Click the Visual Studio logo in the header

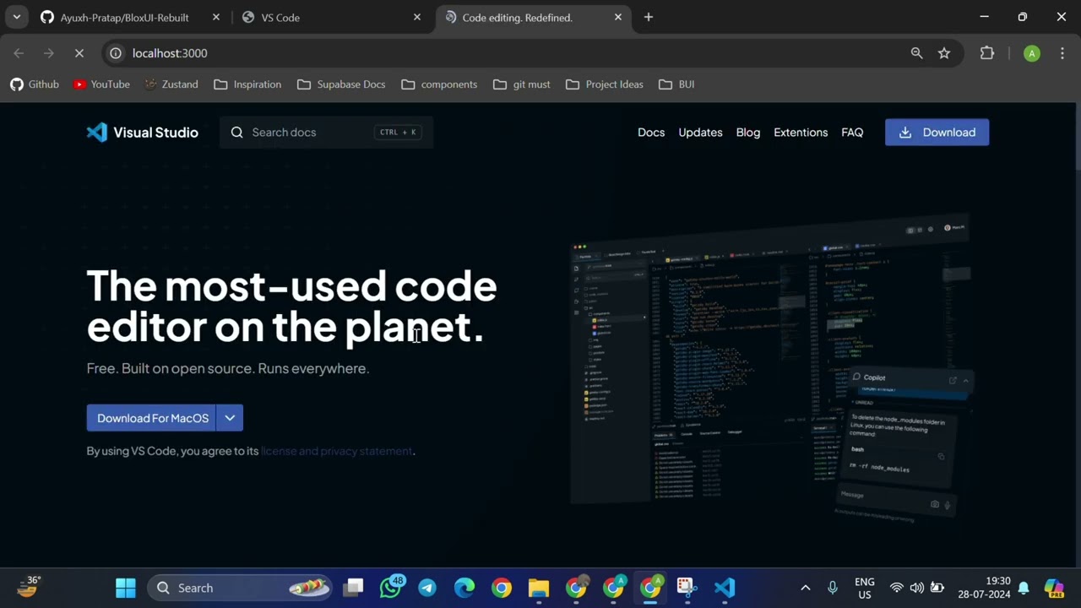[x=142, y=133]
